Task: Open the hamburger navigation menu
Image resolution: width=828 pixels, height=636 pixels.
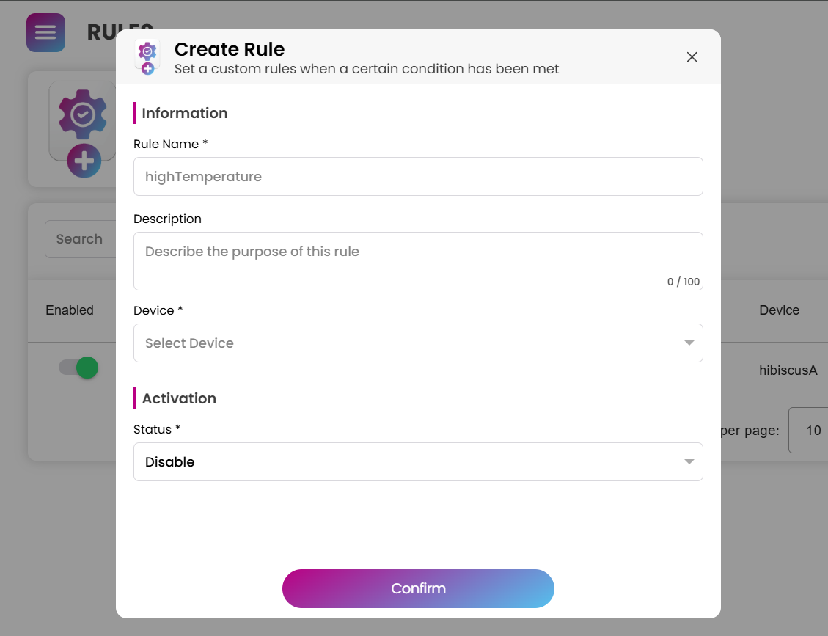Action: [x=45, y=33]
